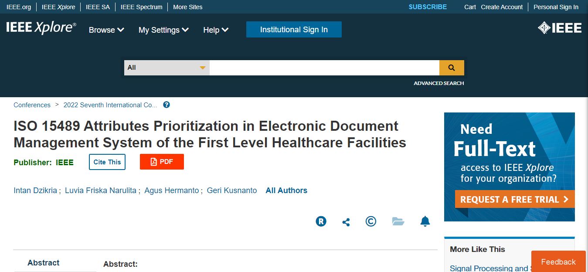Click the Cite This button
The width and height of the screenshot is (588, 272).
pyautogui.click(x=107, y=162)
